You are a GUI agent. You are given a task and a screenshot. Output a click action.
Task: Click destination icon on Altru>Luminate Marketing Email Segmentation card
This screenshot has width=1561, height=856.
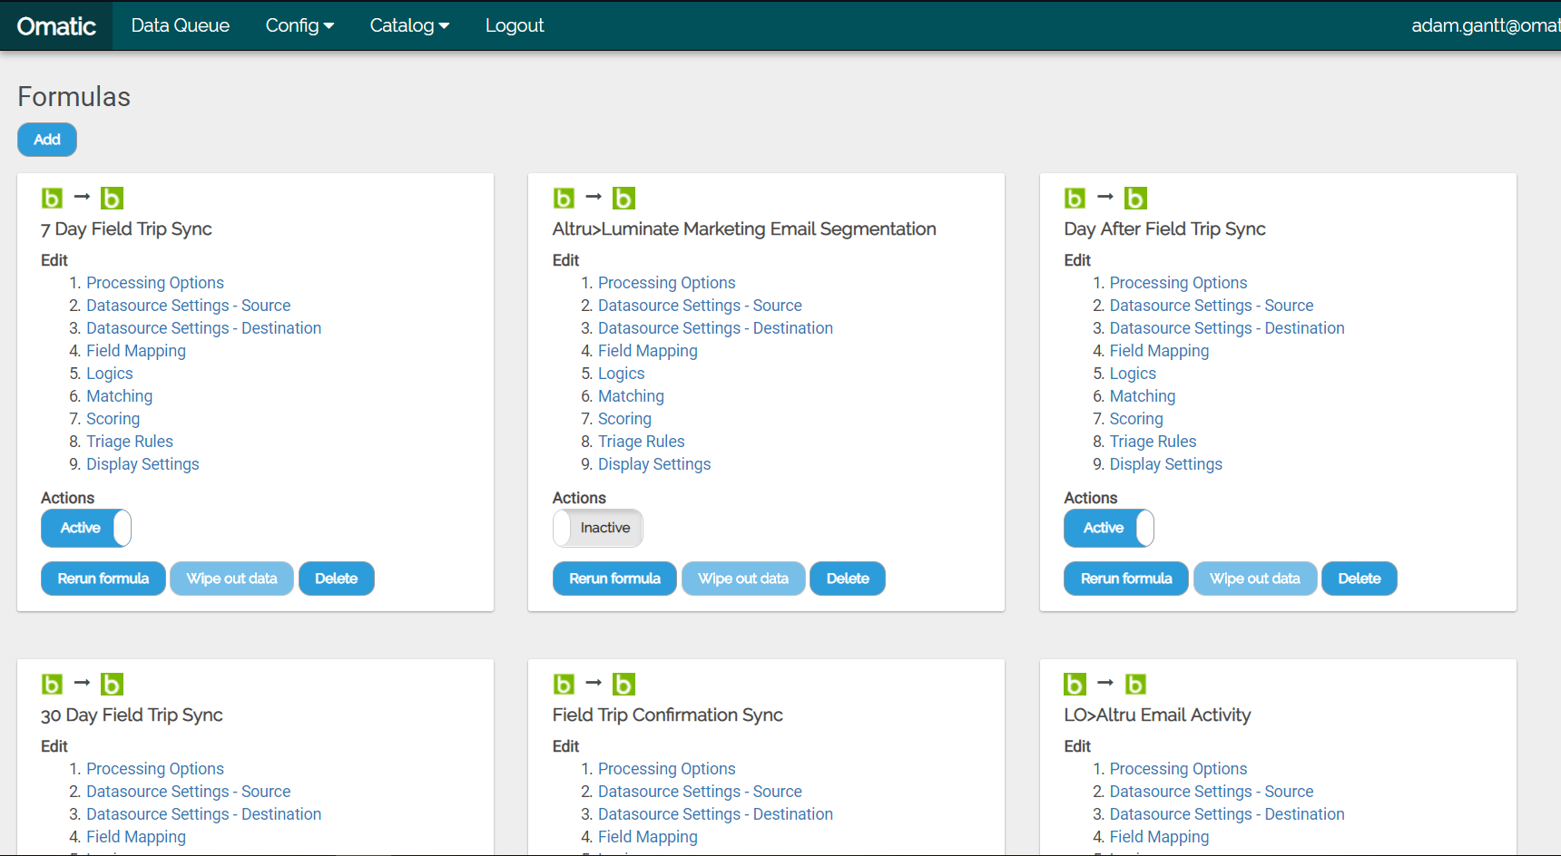[623, 198]
